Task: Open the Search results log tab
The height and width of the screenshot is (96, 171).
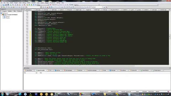Action: (x=41, y=70)
